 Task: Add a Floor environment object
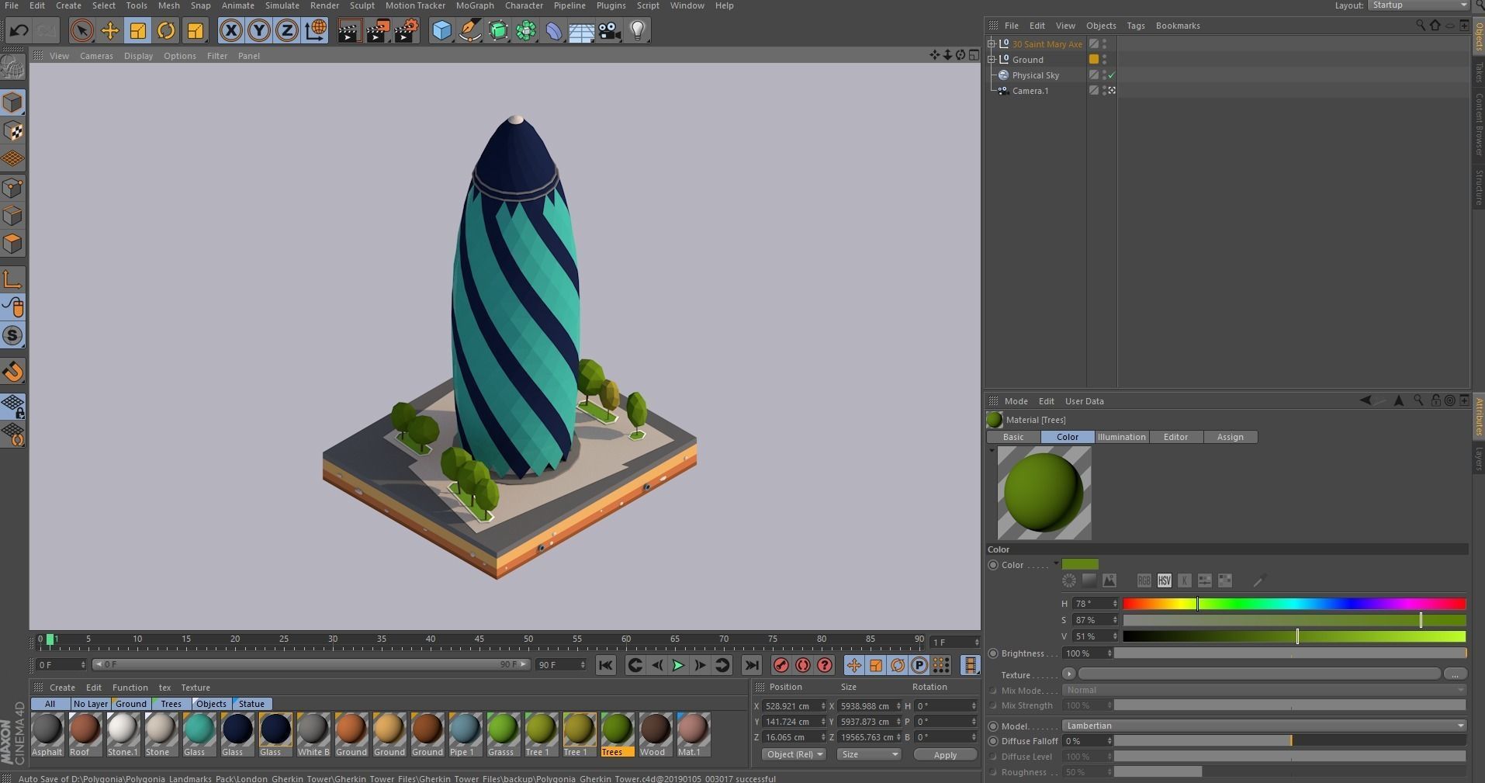tap(581, 31)
